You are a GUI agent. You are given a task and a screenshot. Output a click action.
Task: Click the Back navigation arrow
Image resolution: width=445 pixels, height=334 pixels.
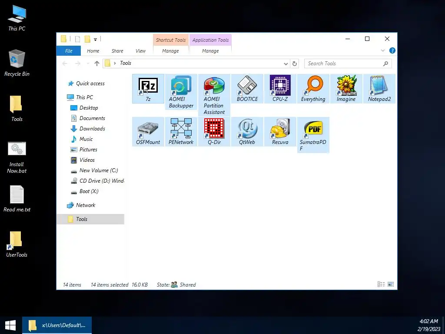(65, 63)
